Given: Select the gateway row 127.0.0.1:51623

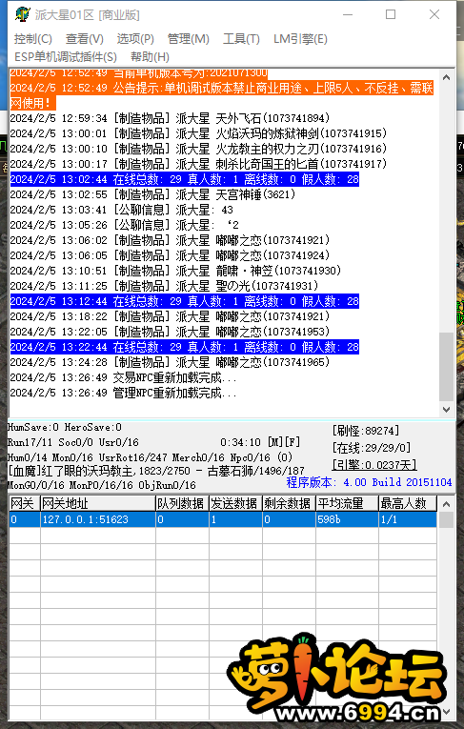Looking at the screenshot, I should (223, 519).
